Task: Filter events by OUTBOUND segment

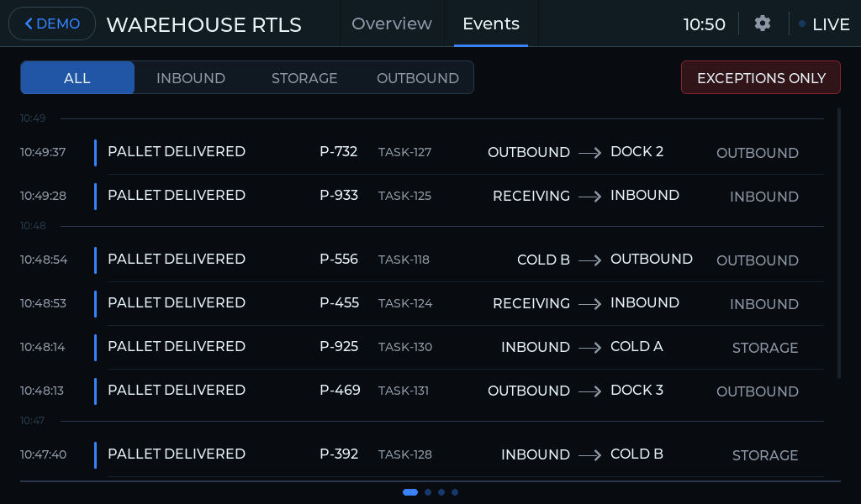Action: (x=417, y=78)
